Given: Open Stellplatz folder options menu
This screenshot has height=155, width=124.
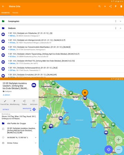Looking at the screenshot, I should click(x=116, y=28).
